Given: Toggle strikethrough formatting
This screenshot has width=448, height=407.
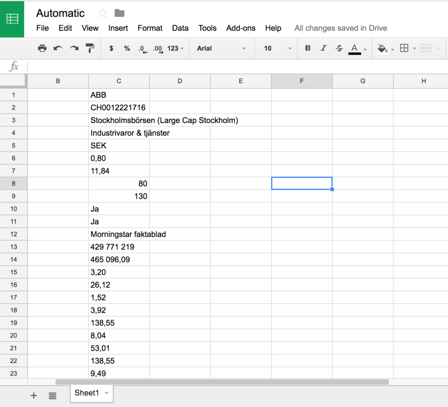Looking at the screenshot, I should pos(339,48).
